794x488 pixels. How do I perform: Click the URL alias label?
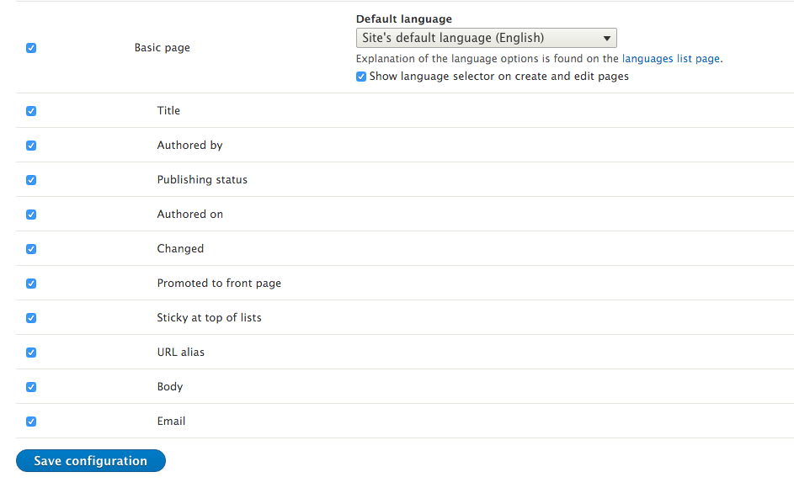pyautogui.click(x=181, y=352)
